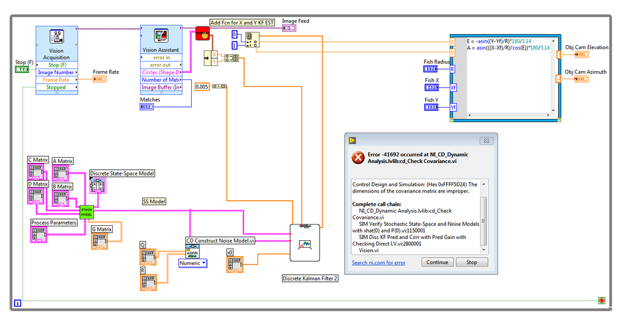Image resolution: width=630 pixels, height=329 pixels.
Task: Click the C Matrix array control
Action: [x=36, y=172]
